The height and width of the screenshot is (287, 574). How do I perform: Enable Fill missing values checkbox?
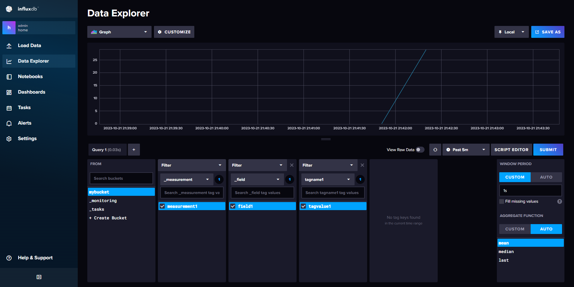click(502, 201)
